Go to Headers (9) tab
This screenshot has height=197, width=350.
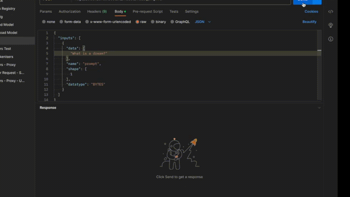click(x=97, y=11)
